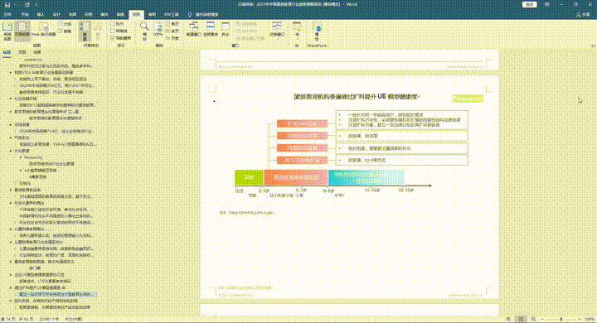This screenshot has width=597, height=323.
Task: Open SharePoint 属性 properties
Action: [x=317, y=31]
